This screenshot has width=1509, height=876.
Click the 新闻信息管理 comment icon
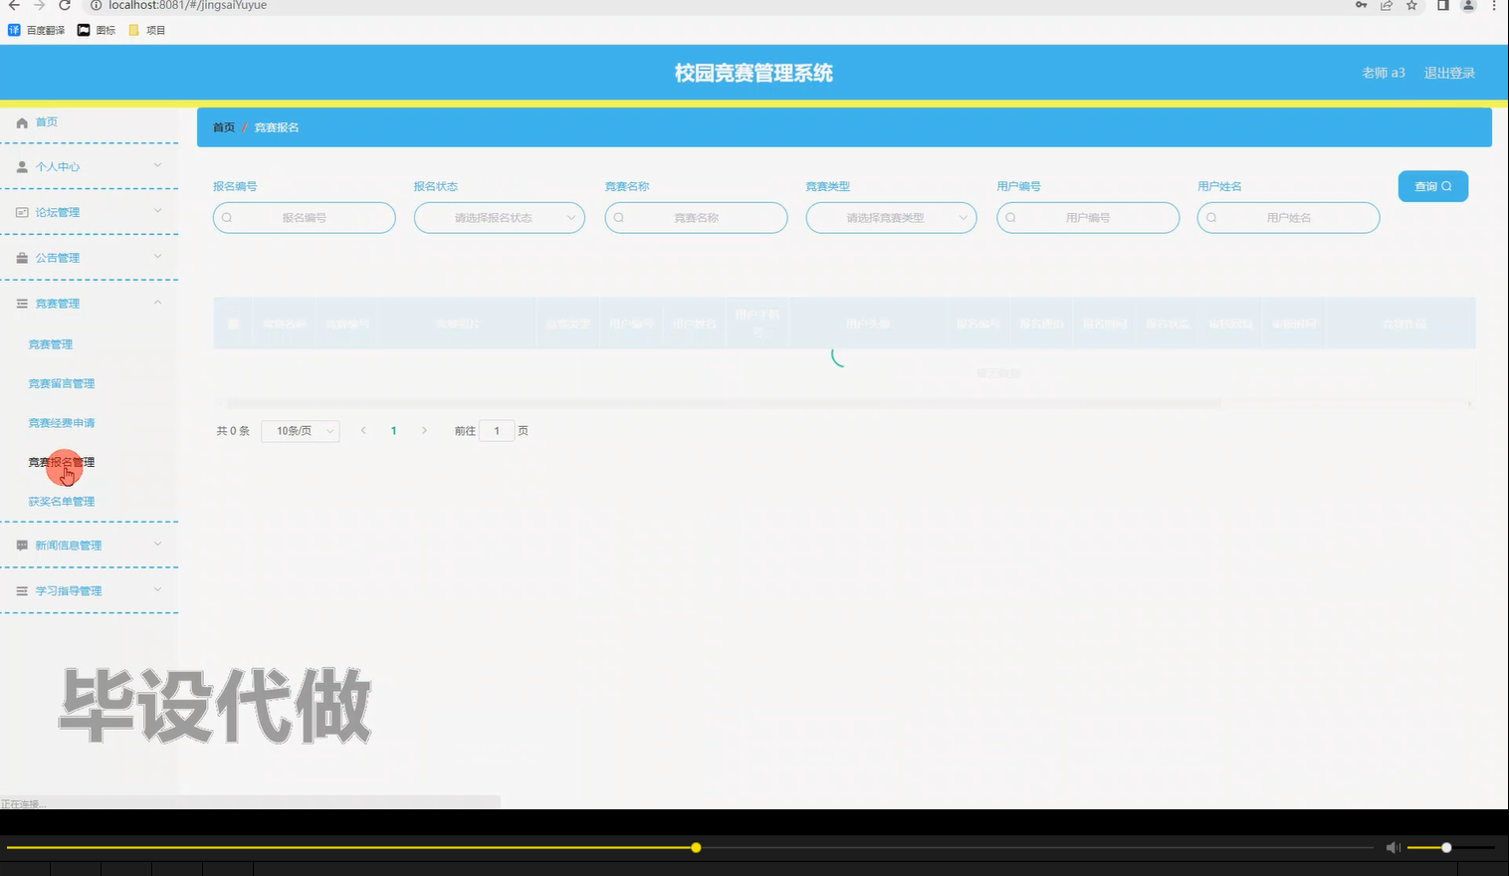(22, 545)
